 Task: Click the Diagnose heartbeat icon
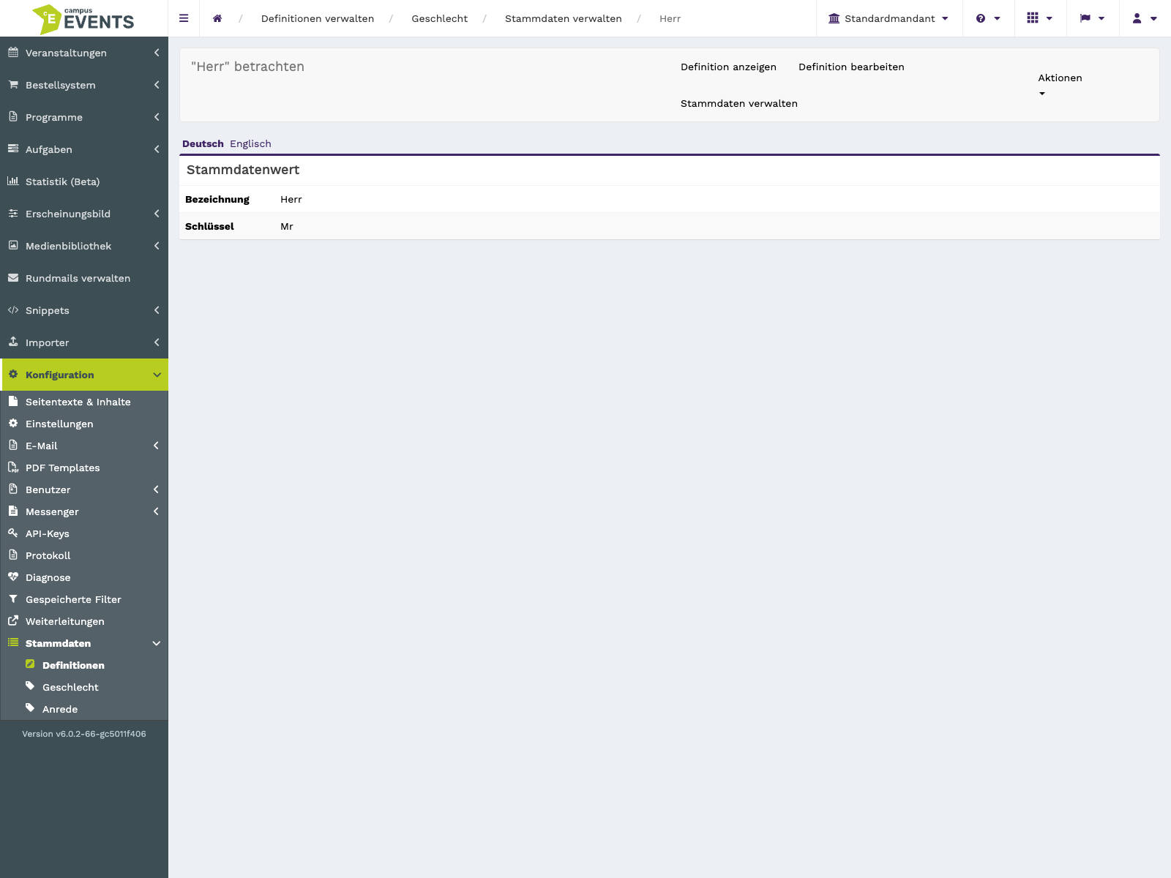(x=13, y=577)
